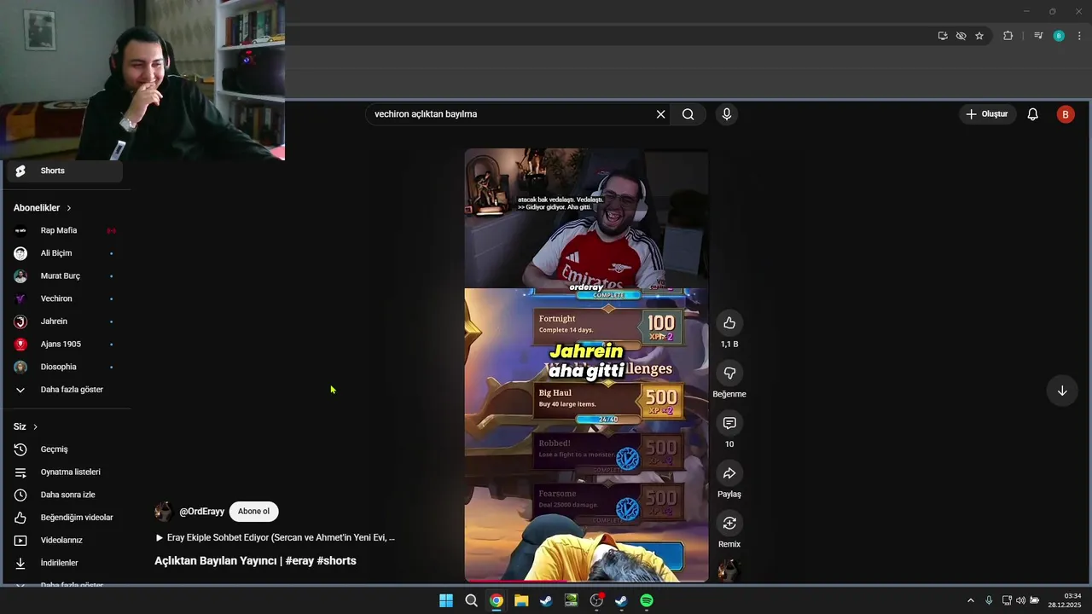
Task: Share the short with Paylaş icon
Action: 729,473
